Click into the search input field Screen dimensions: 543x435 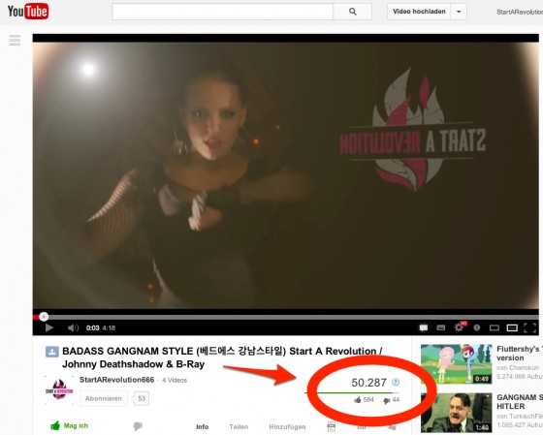[x=222, y=12]
